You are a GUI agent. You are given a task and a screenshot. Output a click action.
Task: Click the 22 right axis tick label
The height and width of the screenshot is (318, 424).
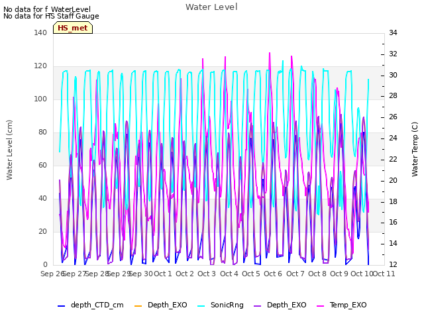point(393,159)
